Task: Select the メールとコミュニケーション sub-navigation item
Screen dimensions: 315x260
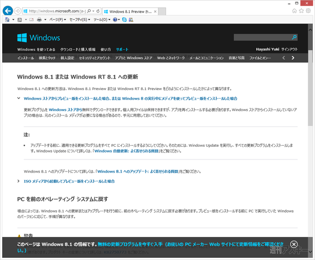Action: [x=206, y=58]
